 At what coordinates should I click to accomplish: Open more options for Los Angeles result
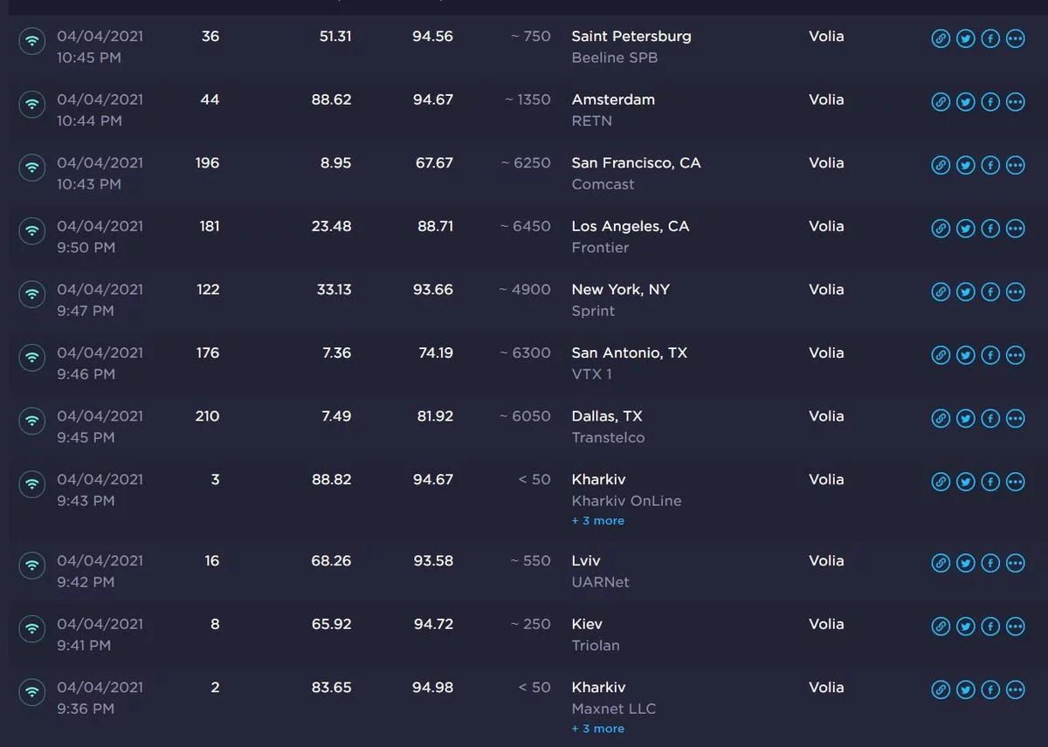(x=1015, y=229)
